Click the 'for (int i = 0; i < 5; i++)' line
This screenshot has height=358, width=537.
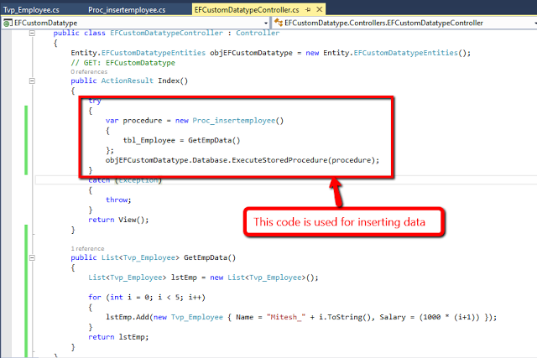tap(147, 298)
